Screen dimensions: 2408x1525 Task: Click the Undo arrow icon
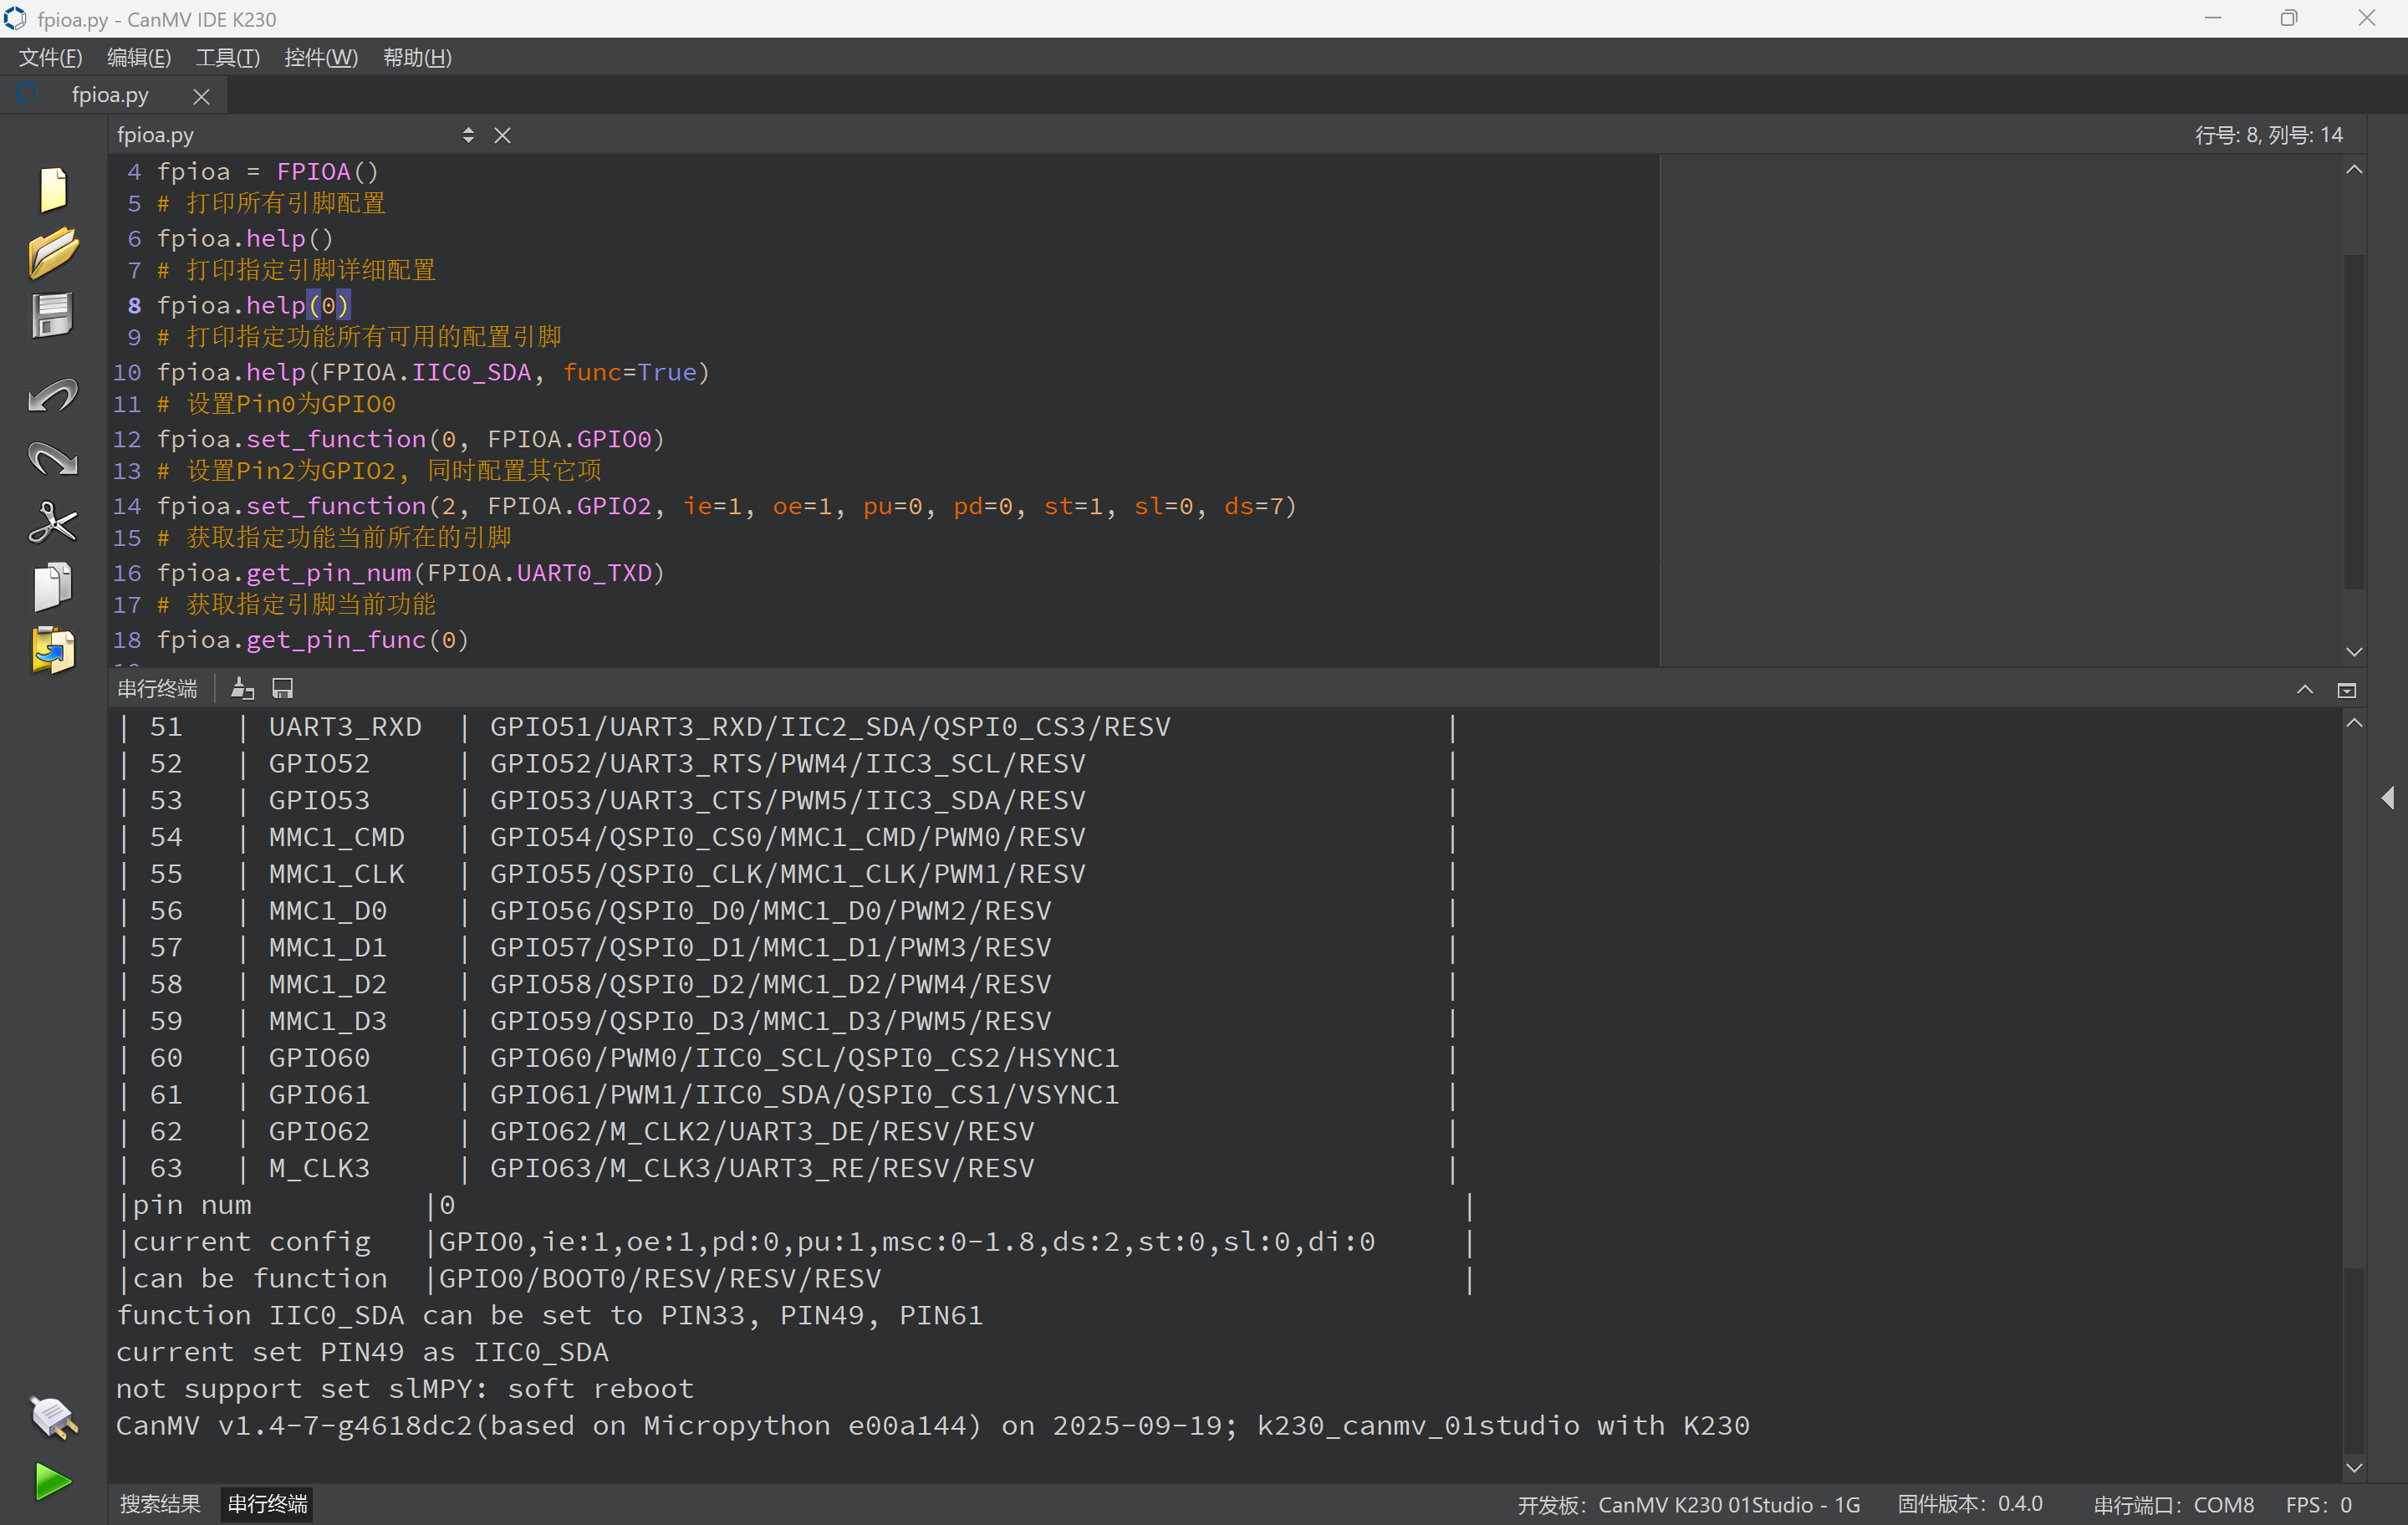coord(52,395)
